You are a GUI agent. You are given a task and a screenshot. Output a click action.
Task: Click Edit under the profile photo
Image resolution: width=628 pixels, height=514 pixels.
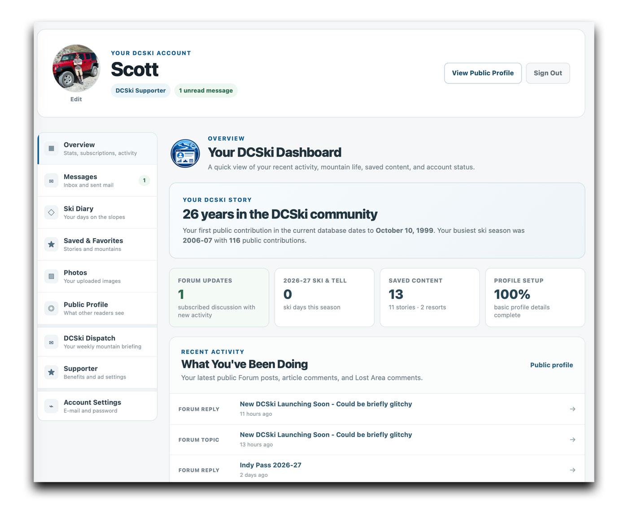pyautogui.click(x=76, y=99)
